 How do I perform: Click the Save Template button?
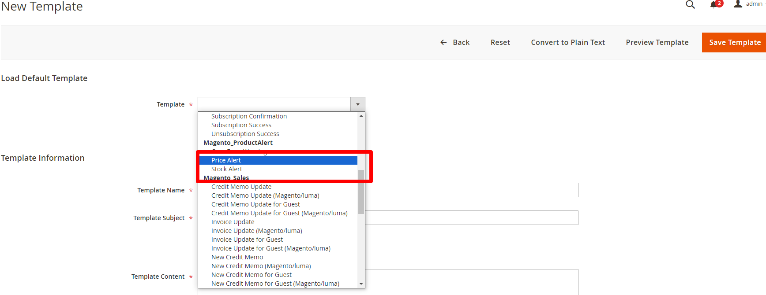pos(734,42)
